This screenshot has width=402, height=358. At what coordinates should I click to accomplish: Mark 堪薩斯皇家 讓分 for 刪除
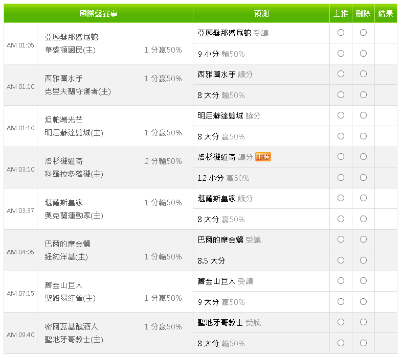(363, 198)
